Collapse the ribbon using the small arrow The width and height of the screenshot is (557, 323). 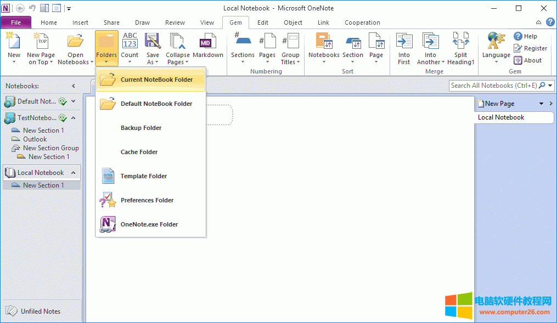[538, 22]
